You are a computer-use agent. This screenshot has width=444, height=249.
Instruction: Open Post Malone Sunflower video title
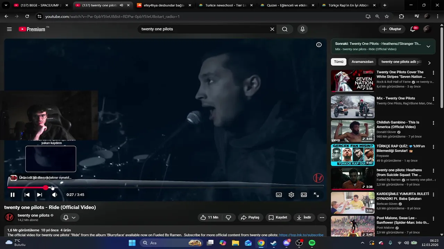click(403, 220)
